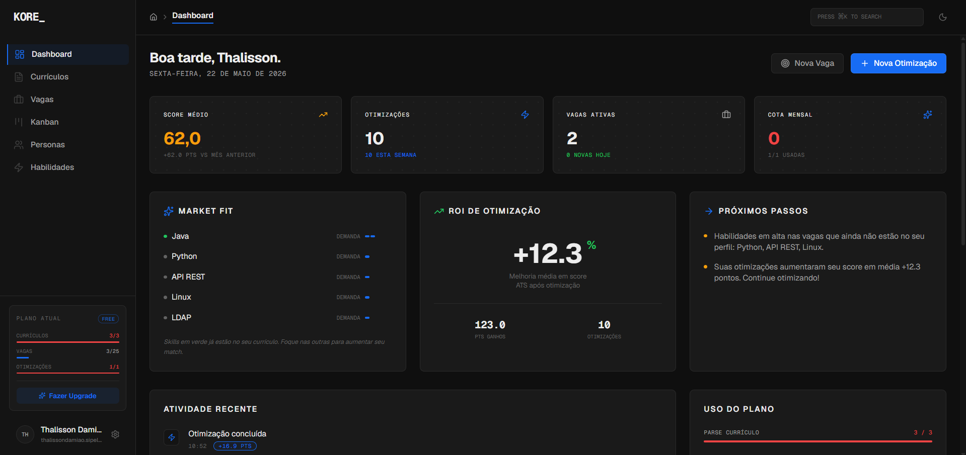The height and width of the screenshot is (455, 966).
Task: Select the Dashboard breadcrumb tab
Action: pos(193,16)
